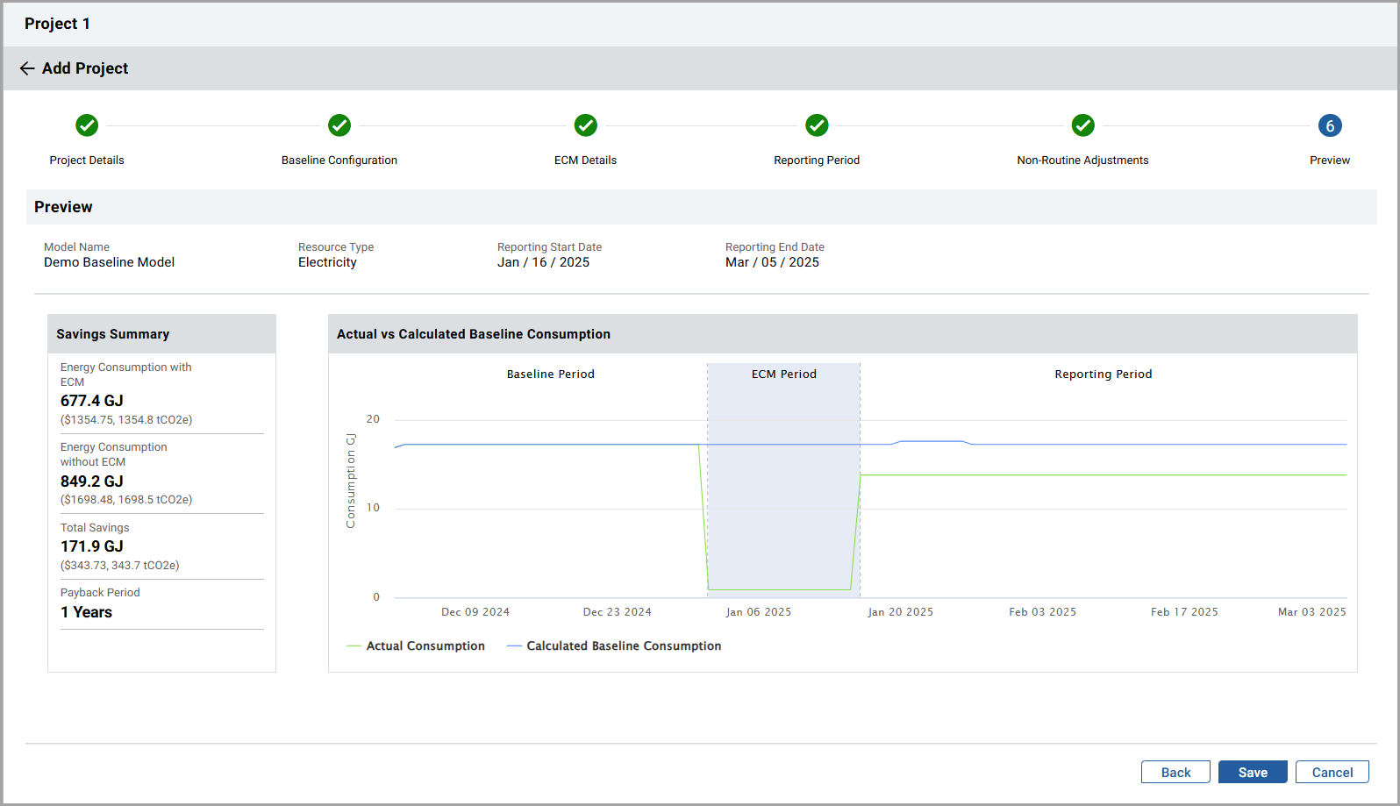The image size is (1400, 806).
Task: Click the Back button
Action: 1175,773
